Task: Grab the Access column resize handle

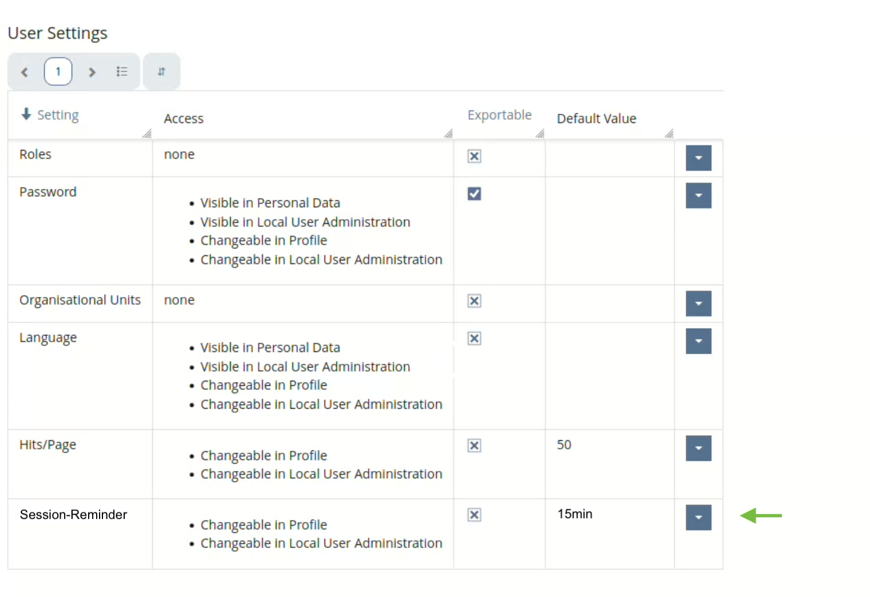Action: click(448, 134)
